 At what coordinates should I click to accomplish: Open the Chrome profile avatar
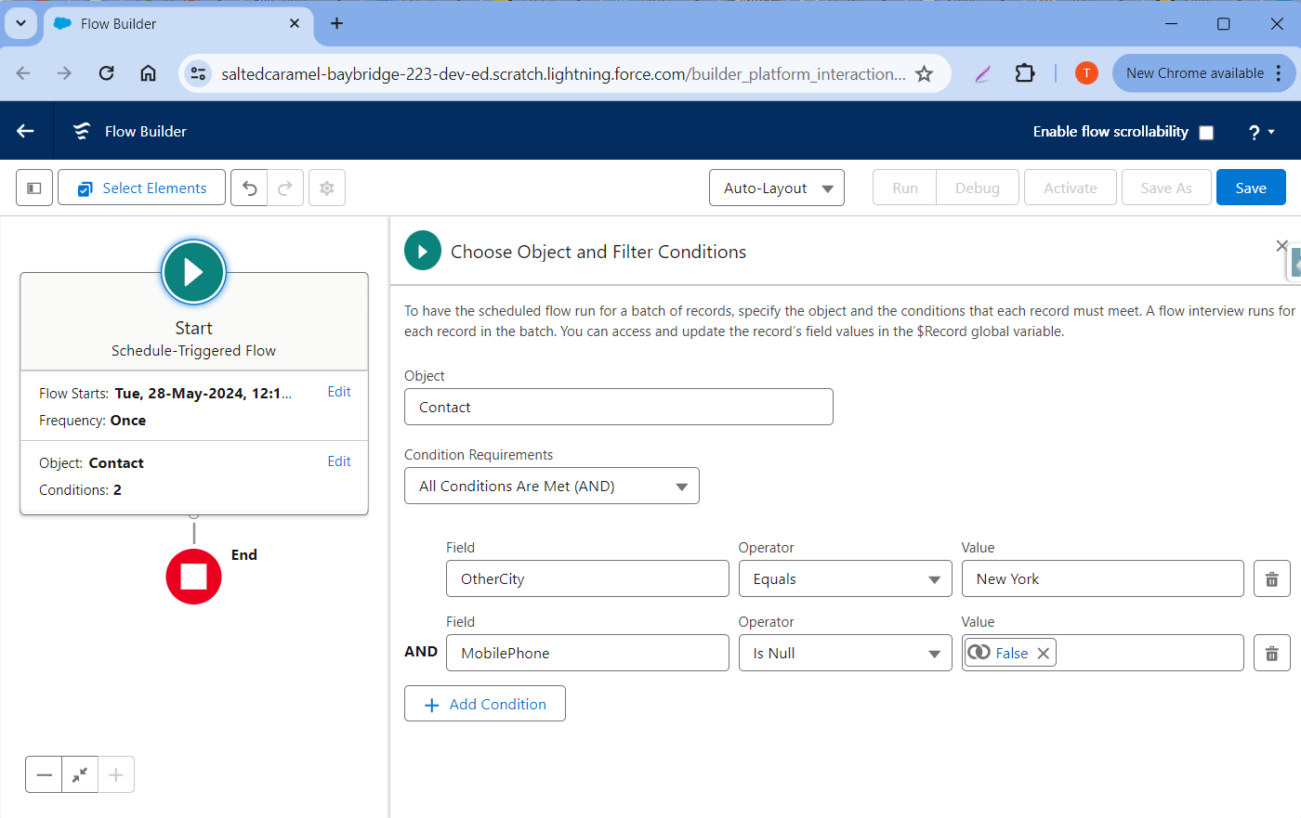(1086, 73)
